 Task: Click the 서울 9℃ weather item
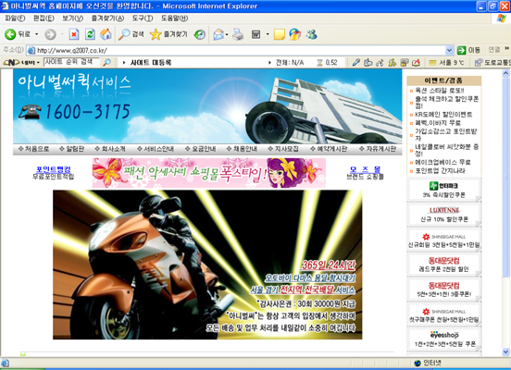click(x=446, y=62)
